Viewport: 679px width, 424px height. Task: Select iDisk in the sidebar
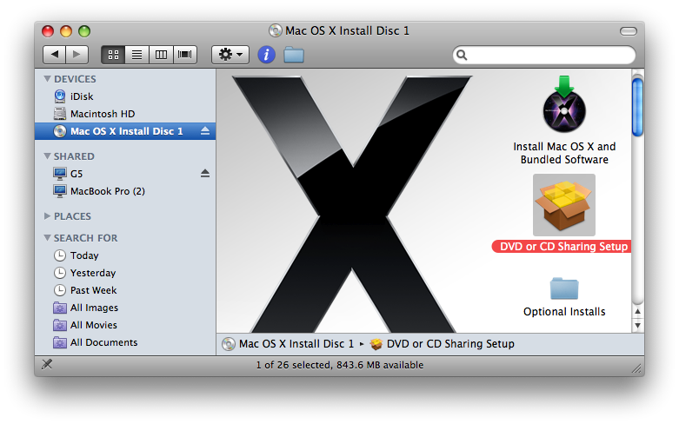[x=125, y=96]
